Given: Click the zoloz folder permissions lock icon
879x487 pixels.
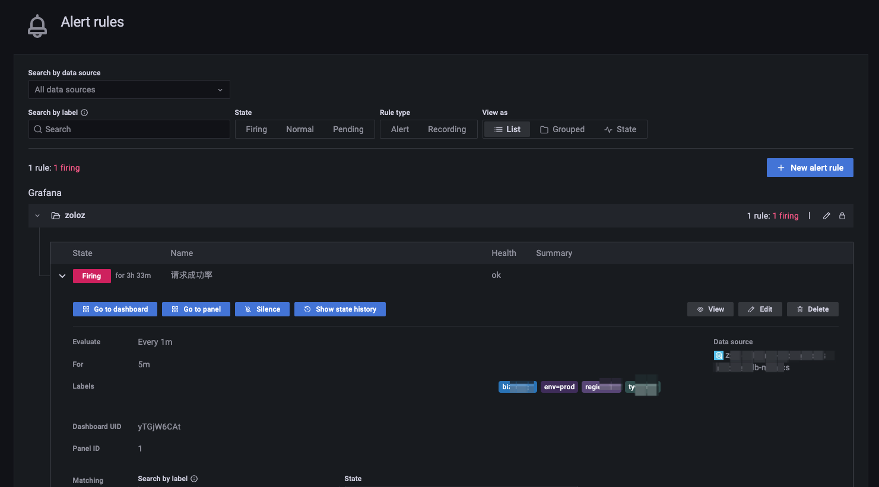Looking at the screenshot, I should click(842, 216).
